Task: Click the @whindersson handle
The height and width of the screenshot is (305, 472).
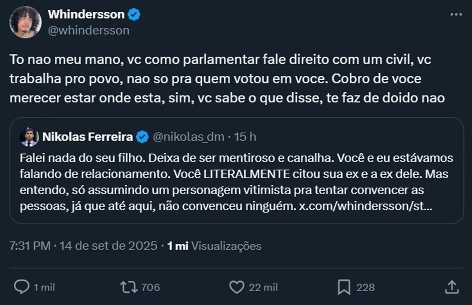Action: [88, 30]
